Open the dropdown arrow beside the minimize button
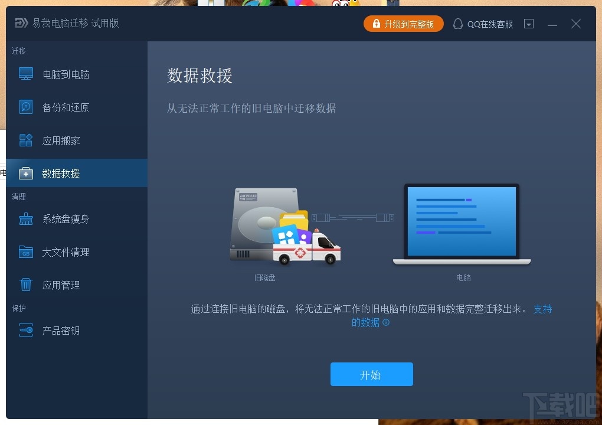The image size is (602, 425). (x=528, y=24)
